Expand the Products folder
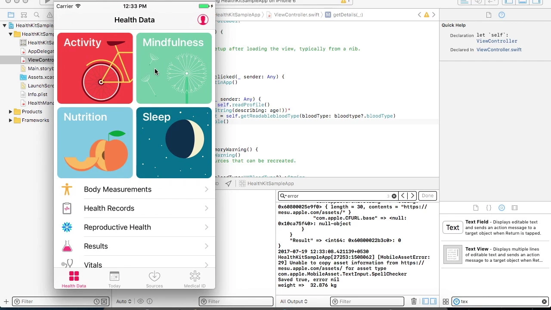Viewport: 551px width, 310px height. (x=10, y=112)
